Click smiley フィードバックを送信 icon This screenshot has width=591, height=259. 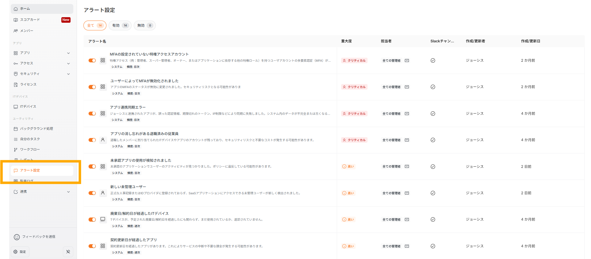pos(17,237)
